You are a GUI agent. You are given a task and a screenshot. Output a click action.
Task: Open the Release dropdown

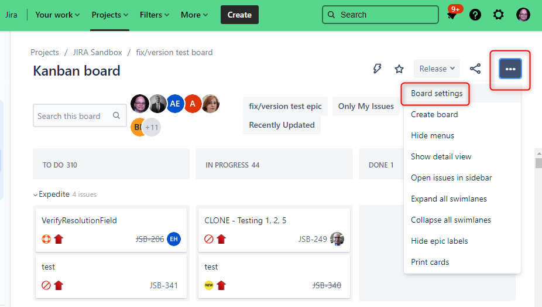pos(437,69)
